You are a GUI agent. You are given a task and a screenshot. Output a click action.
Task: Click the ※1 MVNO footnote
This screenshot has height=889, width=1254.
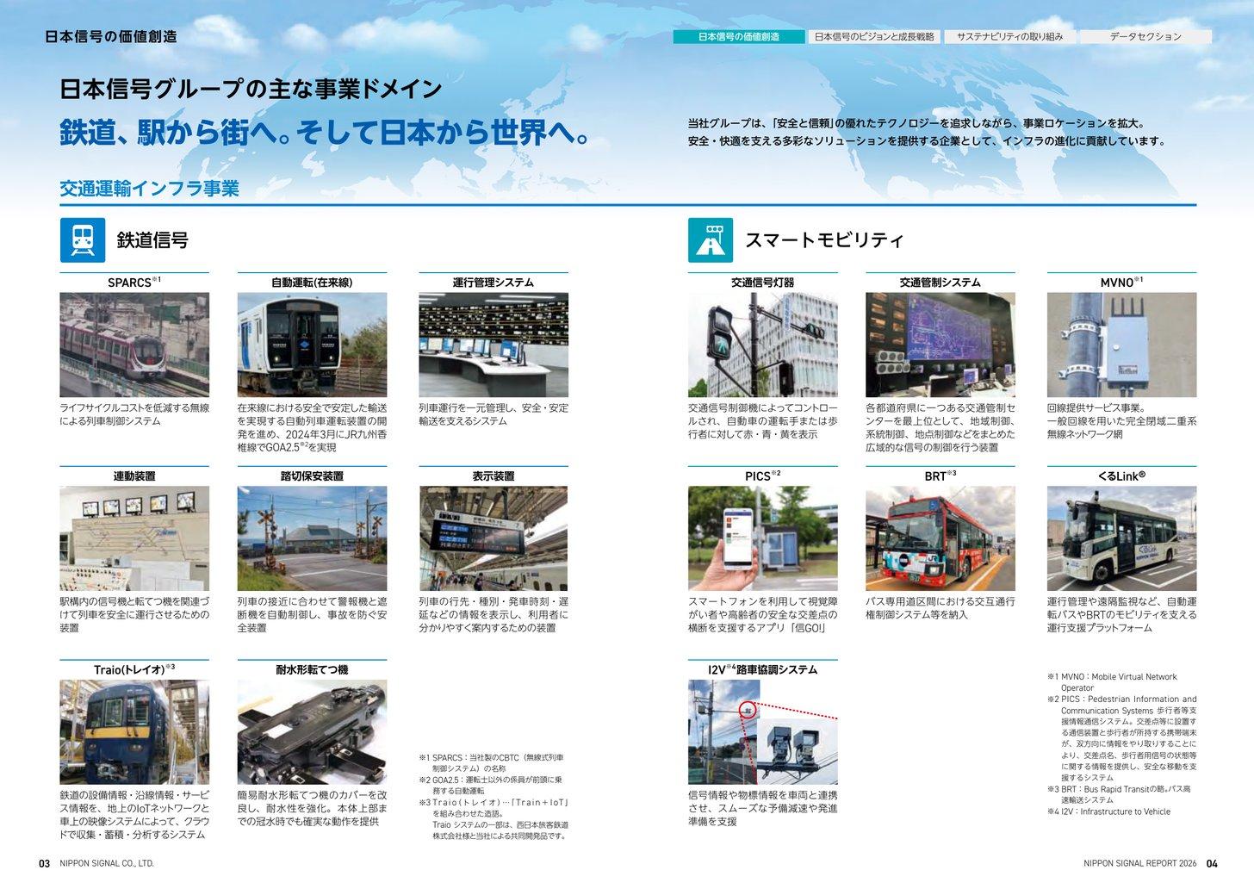pos(1112,682)
